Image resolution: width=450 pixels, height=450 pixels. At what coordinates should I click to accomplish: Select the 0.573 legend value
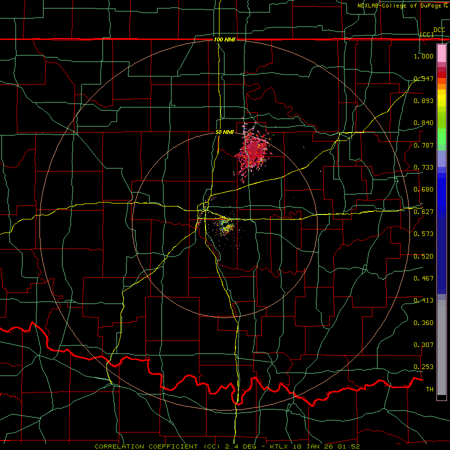423,234
